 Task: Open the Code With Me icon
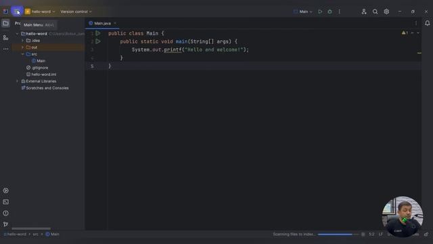click(364, 12)
